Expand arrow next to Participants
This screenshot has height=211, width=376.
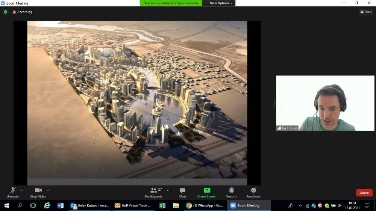coord(168,190)
